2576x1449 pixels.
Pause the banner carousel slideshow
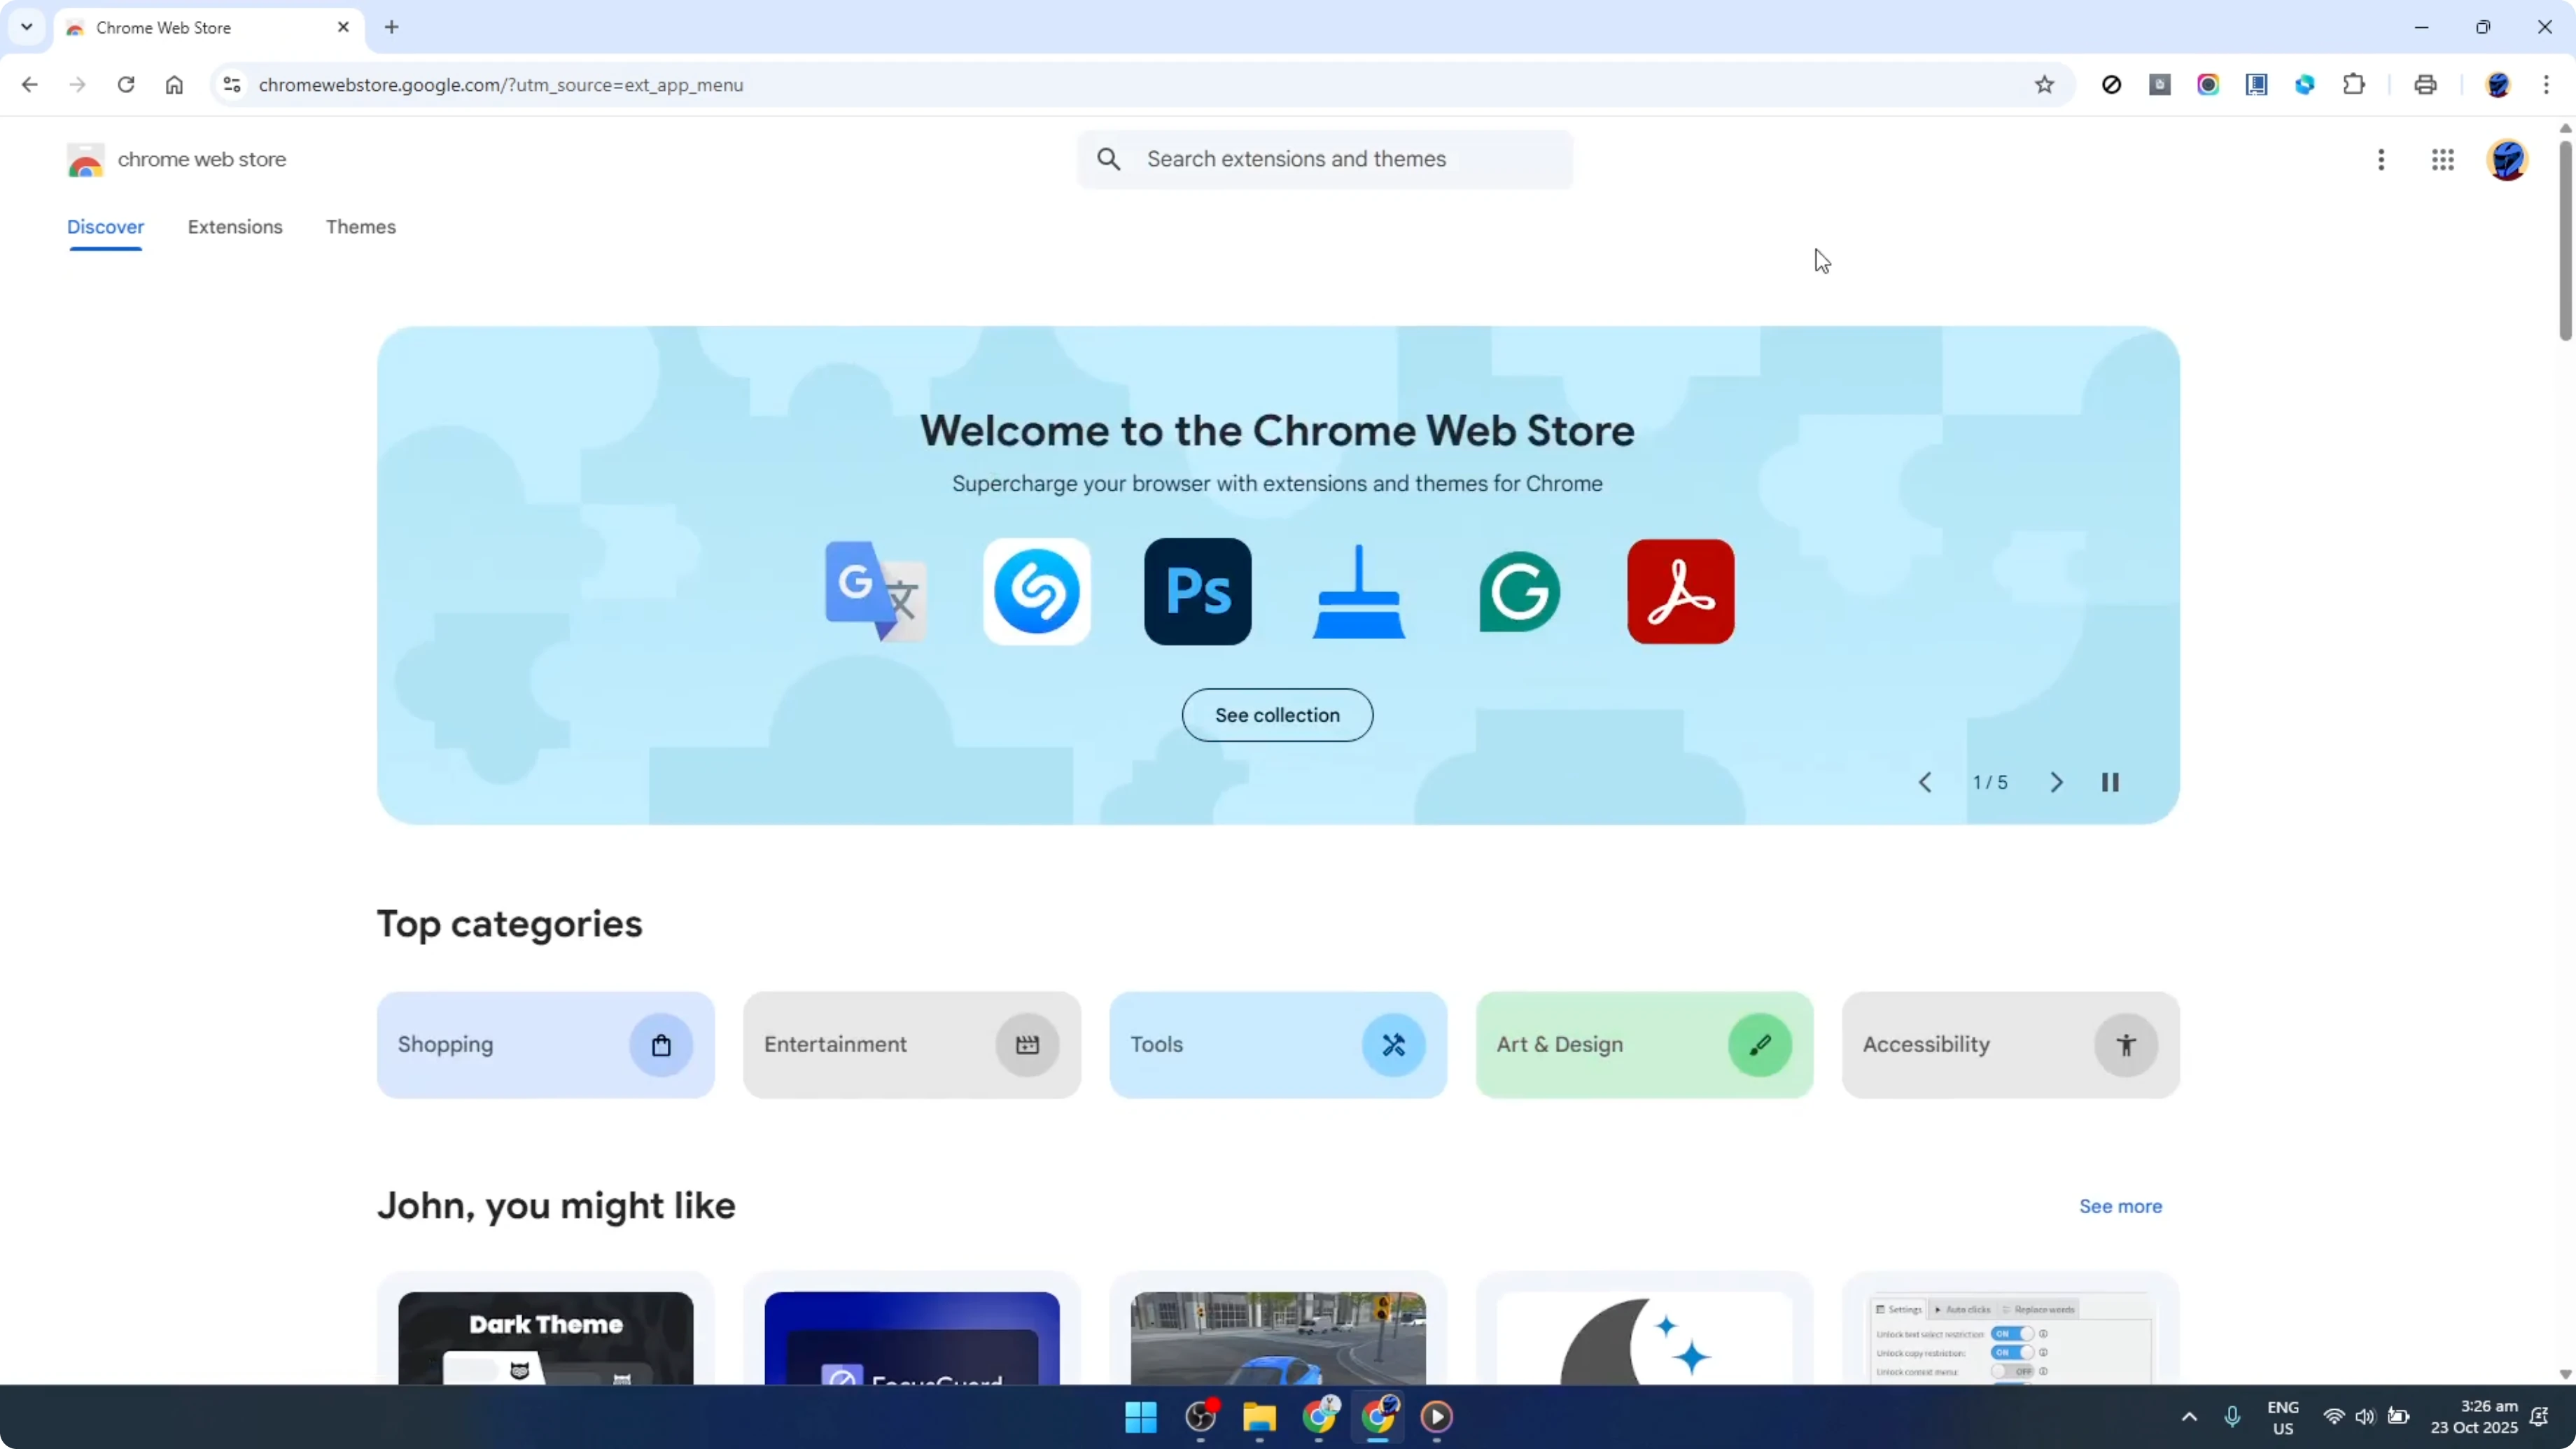click(2111, 782)
